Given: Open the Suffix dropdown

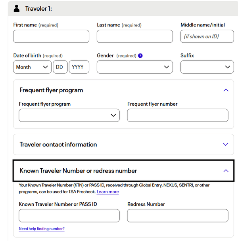Looking at the screenshot, I should pyautogui.click(x=206, y=67).
